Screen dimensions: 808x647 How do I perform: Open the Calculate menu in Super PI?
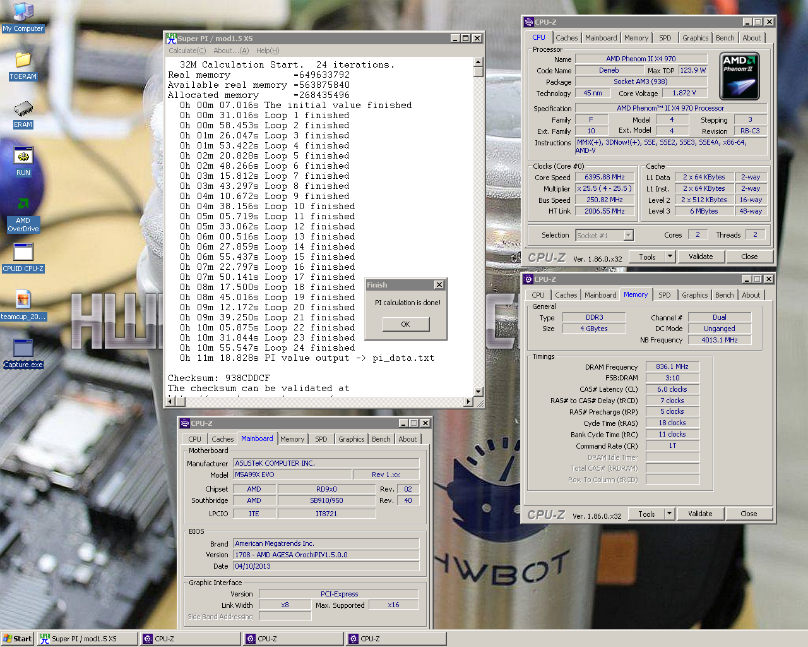(187, 51)
